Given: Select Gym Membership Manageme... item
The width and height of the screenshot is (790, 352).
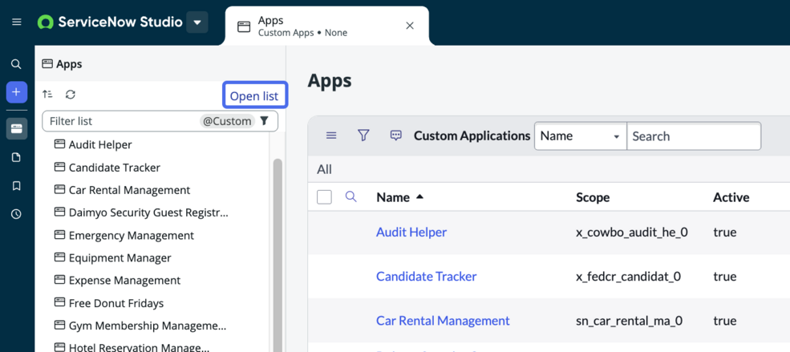Looking at the screenshot, I should point(148,326).
